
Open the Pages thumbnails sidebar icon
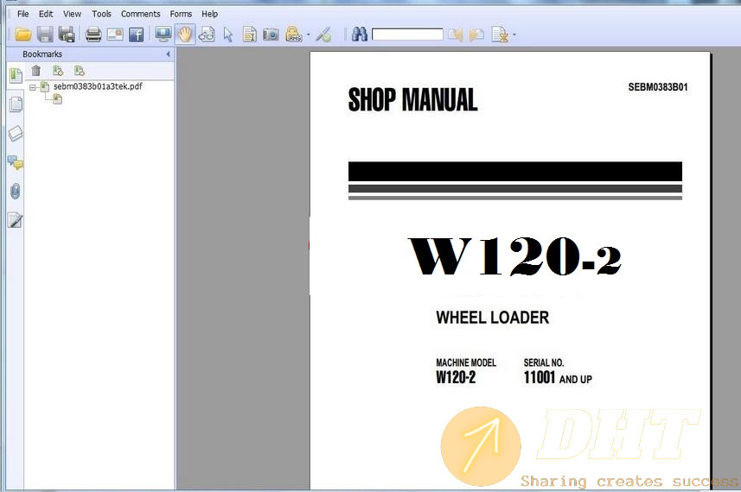point(16,104)
